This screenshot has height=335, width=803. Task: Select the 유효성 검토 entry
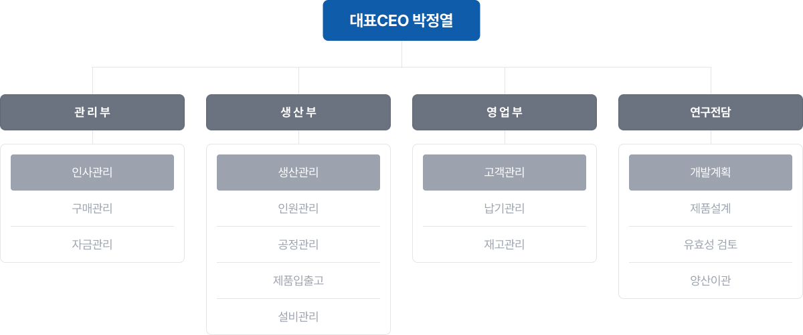711,245
